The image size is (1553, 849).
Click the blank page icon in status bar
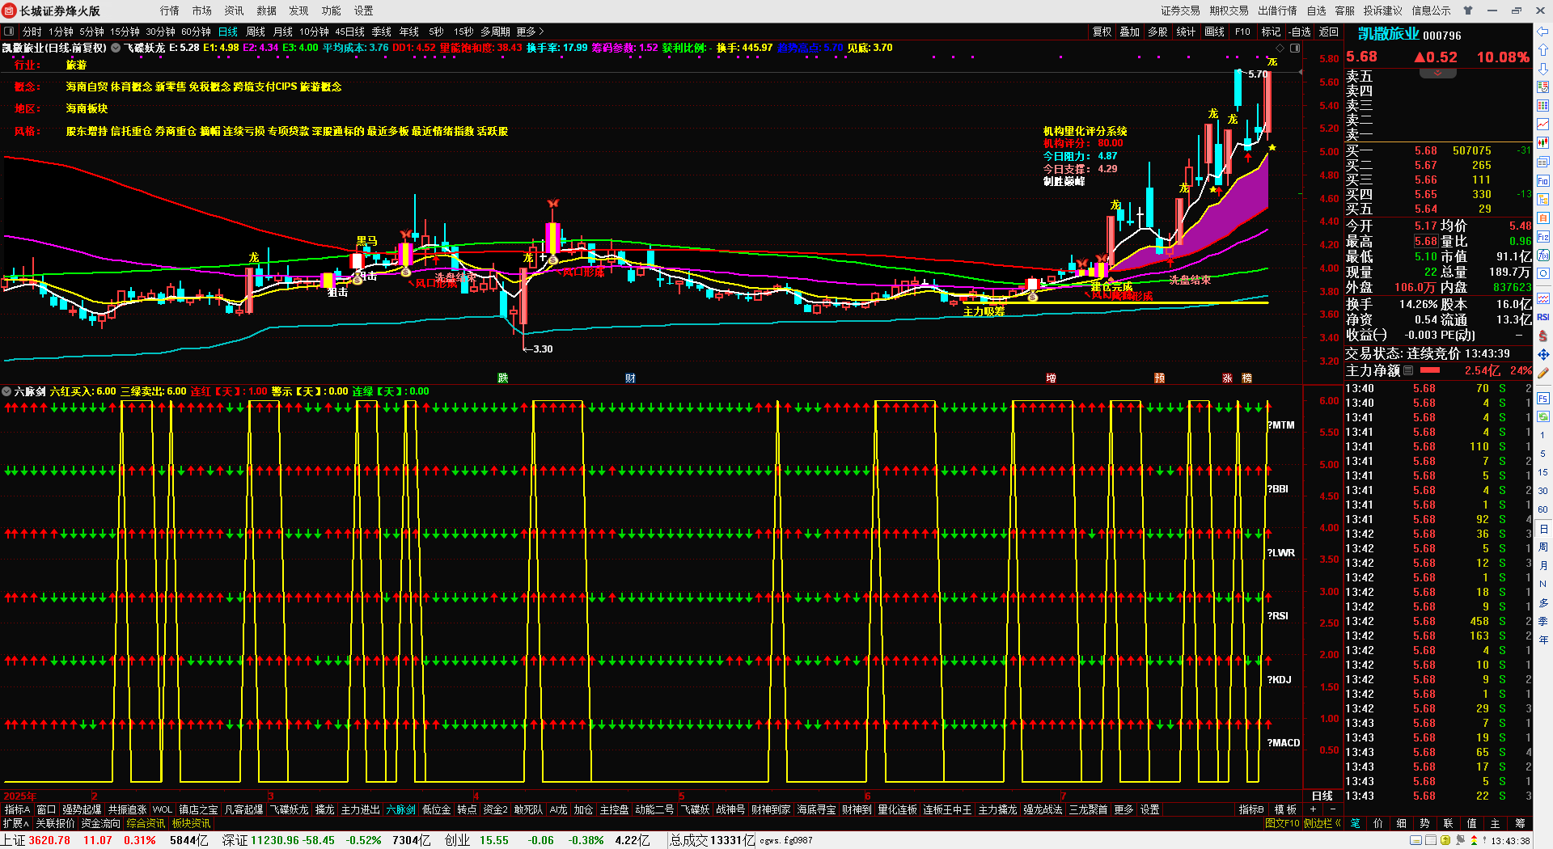coord(1430,841)
